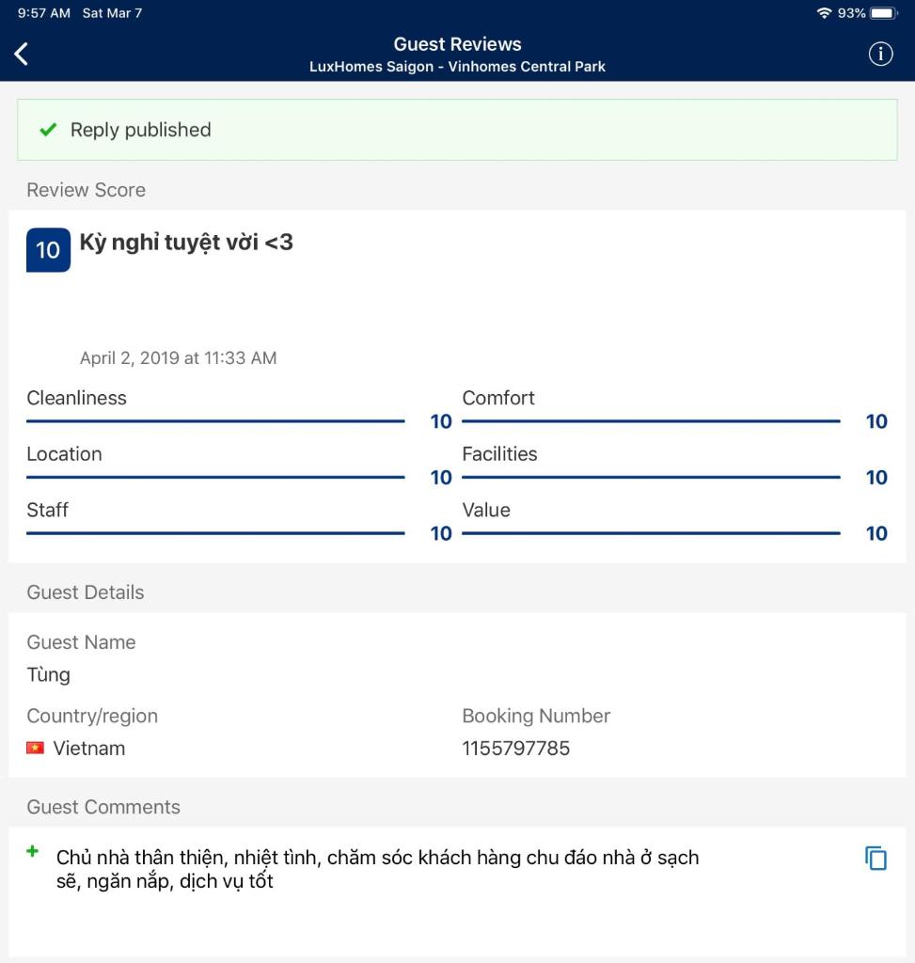Tap the 'Guest Name' field label
Viewport: 915px width, 963px height.
pyautogui.click(x=81, y=641)
